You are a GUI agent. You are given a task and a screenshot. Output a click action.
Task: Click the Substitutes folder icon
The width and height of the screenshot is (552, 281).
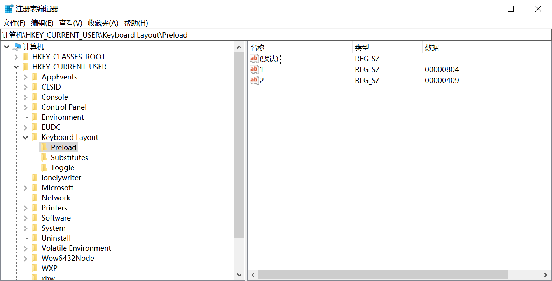[x=44, y=158]
